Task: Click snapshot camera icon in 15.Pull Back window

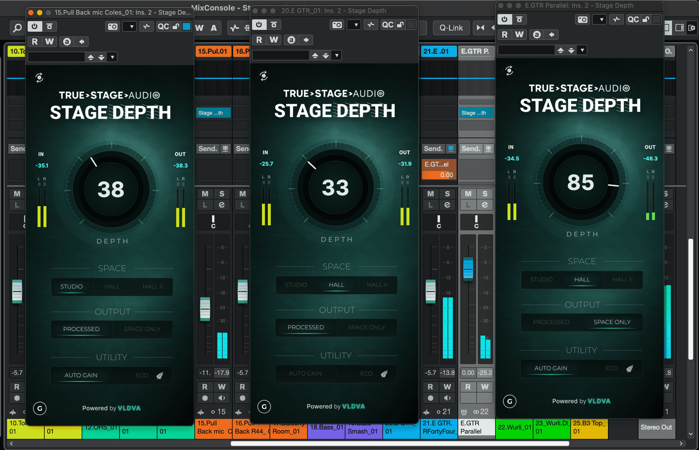Action: [113, 27]
